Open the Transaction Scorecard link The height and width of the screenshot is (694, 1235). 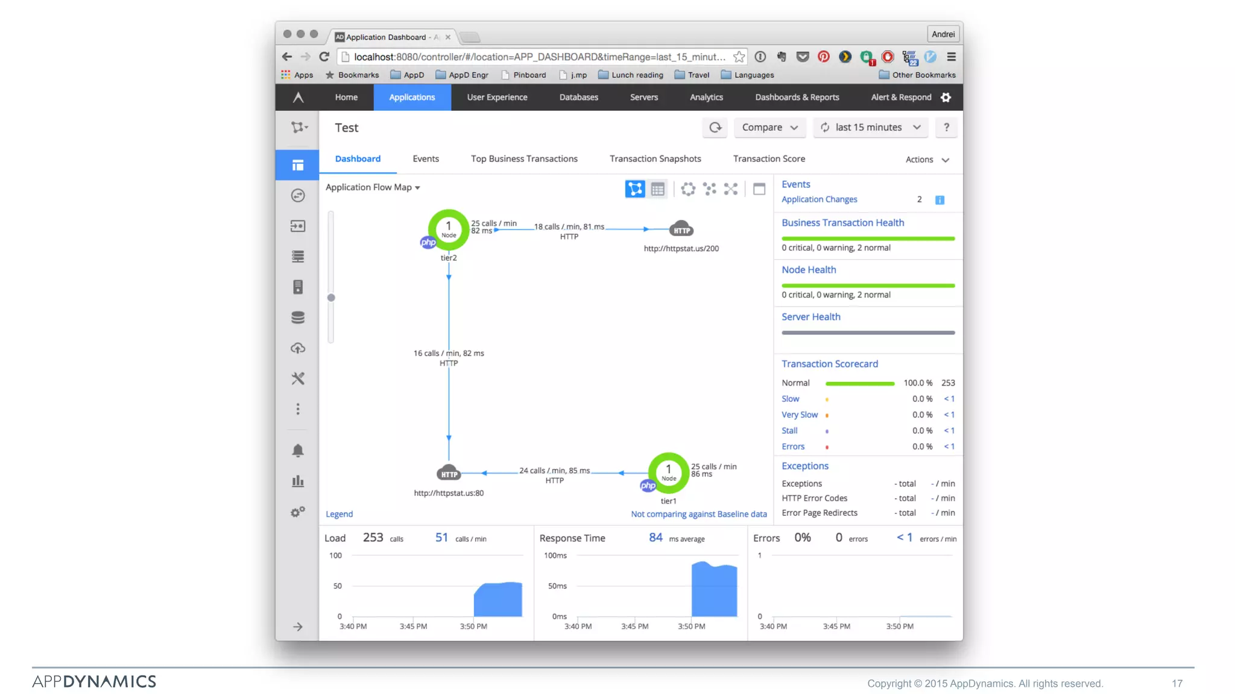click(829, 363)
